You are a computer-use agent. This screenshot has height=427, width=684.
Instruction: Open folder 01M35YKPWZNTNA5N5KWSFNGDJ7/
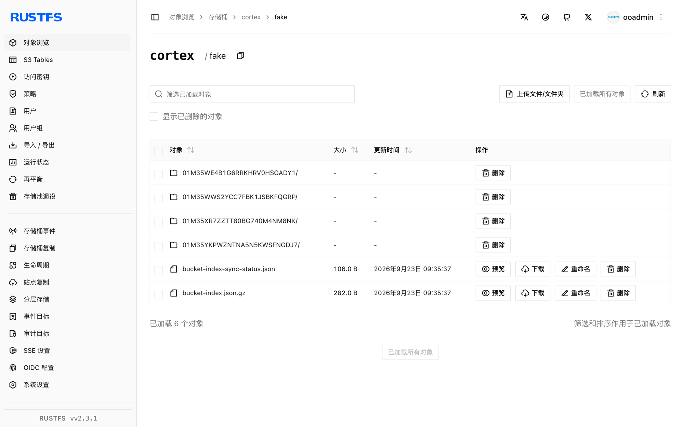pyautogui.click(x=241, y=245)
